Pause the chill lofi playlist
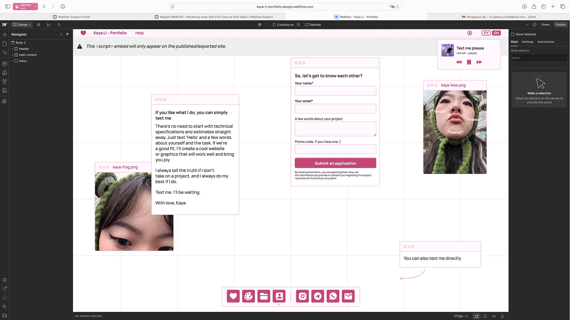 point(469,62)
